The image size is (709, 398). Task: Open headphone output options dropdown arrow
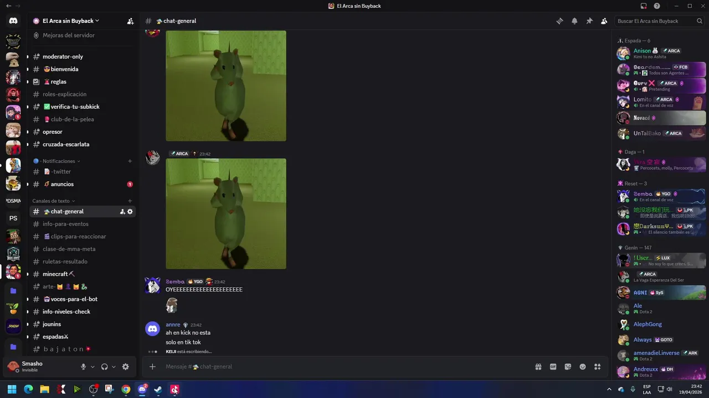tap(114, 366)
